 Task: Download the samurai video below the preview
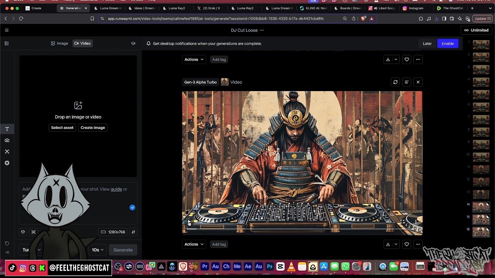[388, 244]
